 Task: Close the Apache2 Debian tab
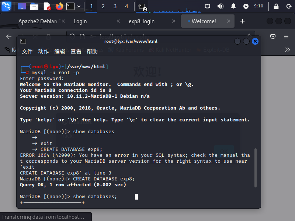pos(63,21)
